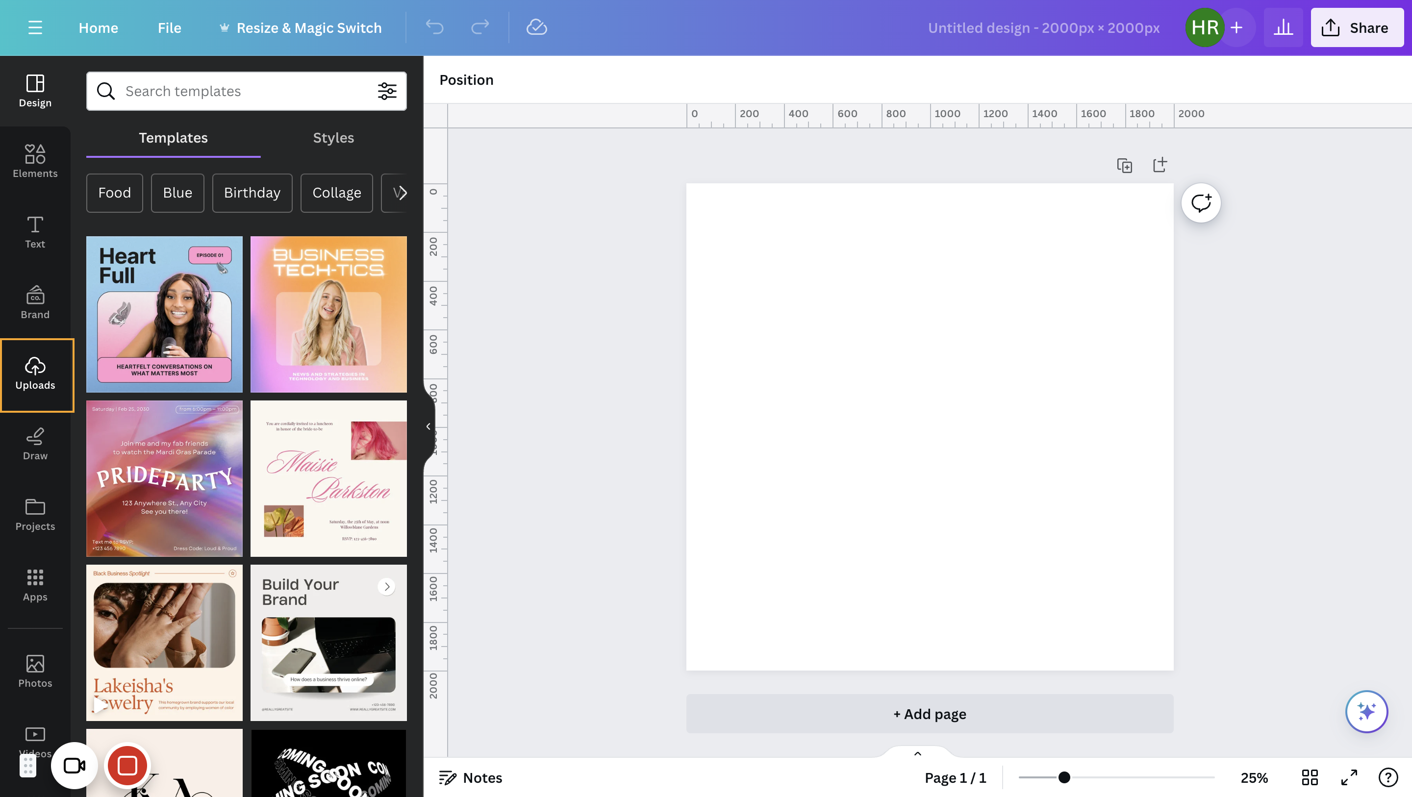Open the Design panel
This screenshot has width=1412, height=797.
tap(35, 91)
